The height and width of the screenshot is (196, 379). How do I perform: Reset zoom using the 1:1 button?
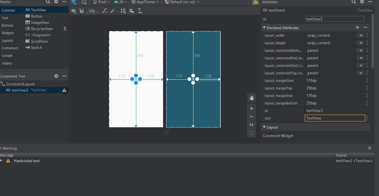click(251, 124)
